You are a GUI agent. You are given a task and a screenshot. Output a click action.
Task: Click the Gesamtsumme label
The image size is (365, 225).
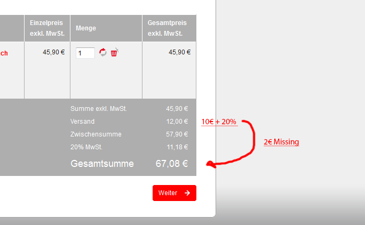(102, 164)
